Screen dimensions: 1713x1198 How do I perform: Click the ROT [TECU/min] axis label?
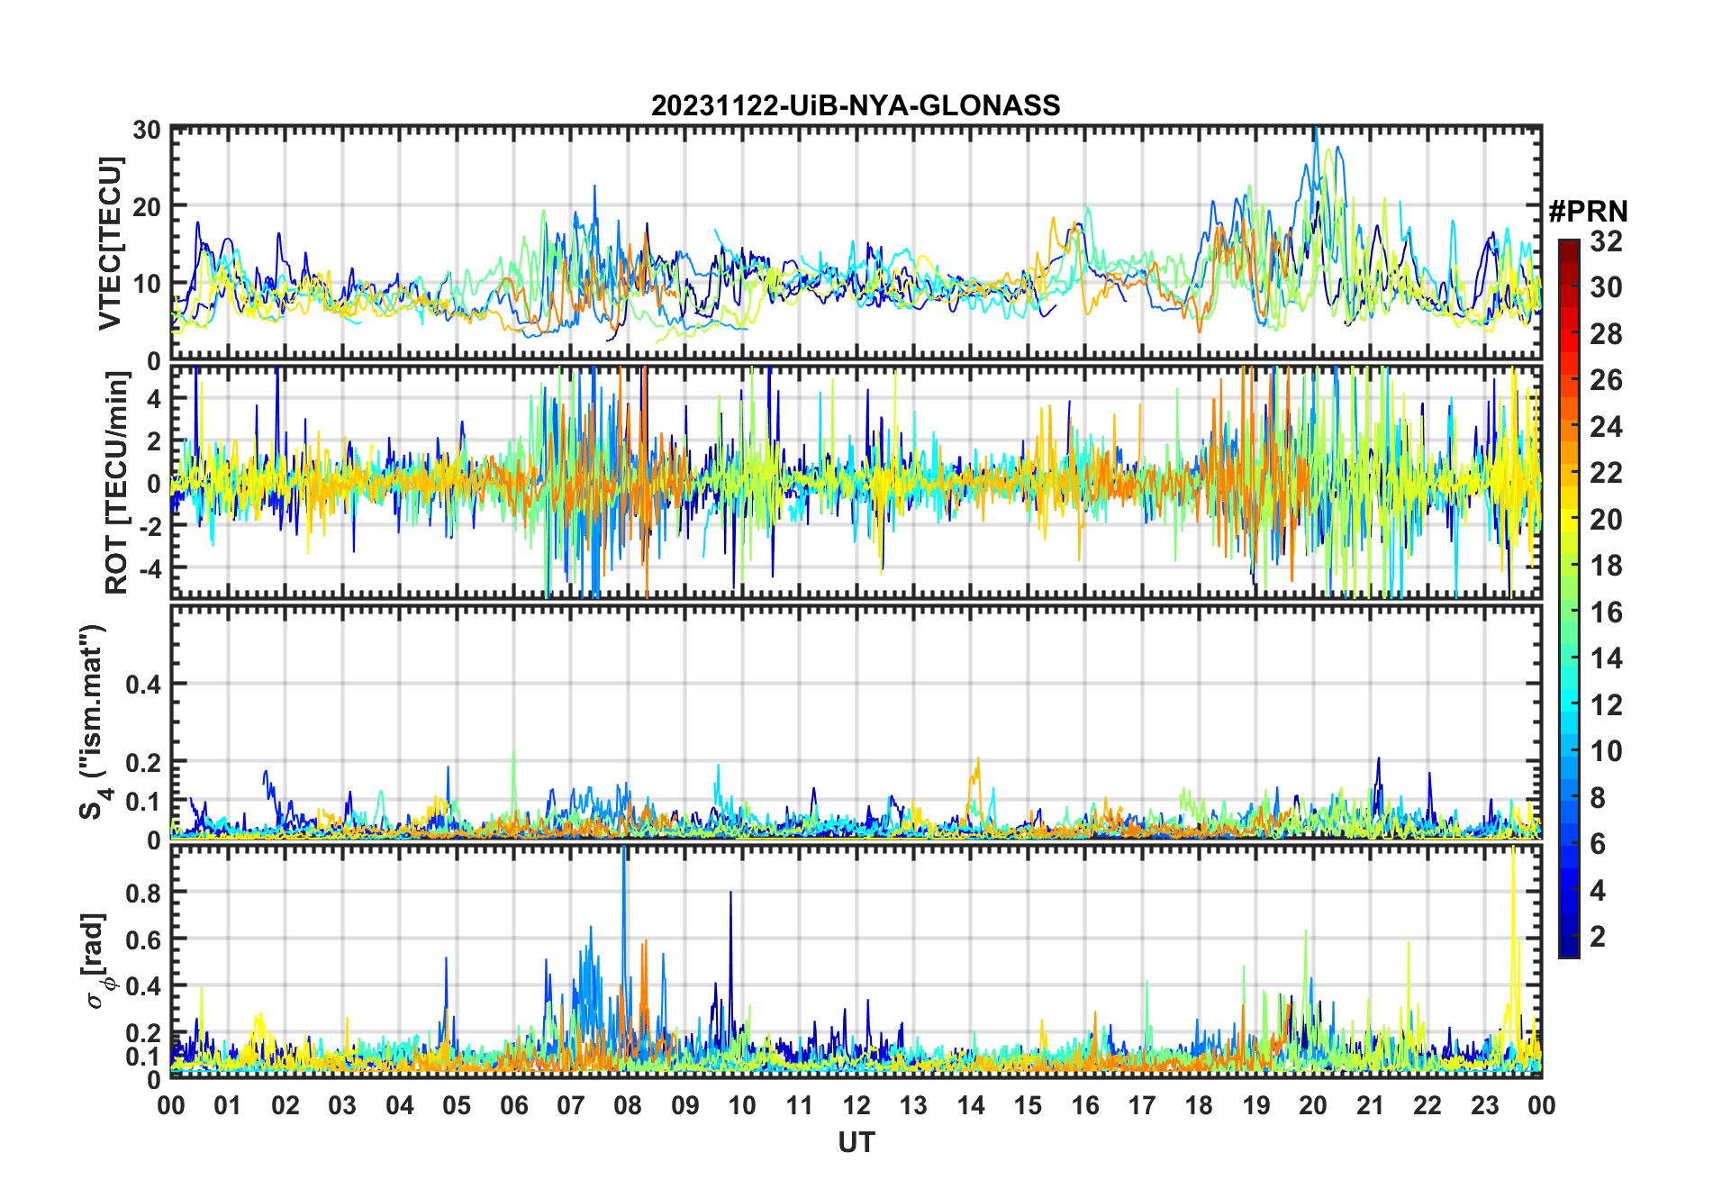point(117,482)
